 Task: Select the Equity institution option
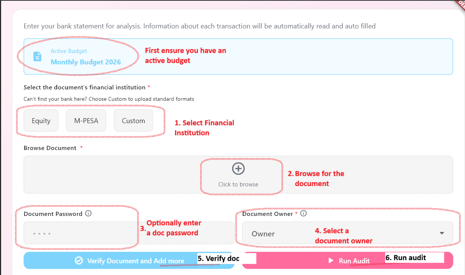[x=41, y=120]
